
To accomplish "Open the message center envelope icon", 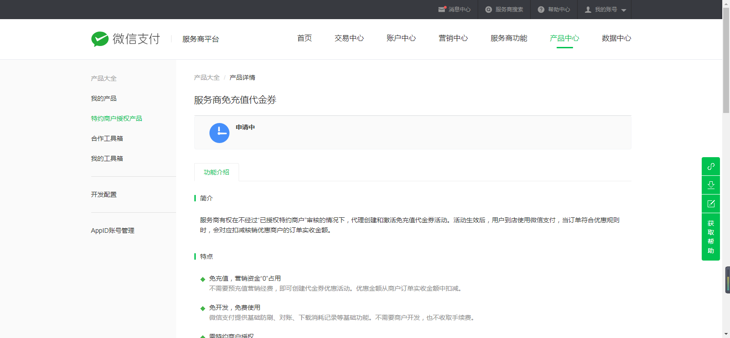I will click(442, 9).
